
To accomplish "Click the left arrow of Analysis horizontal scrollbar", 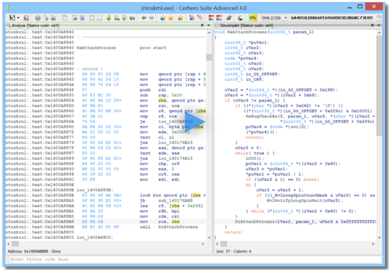I will (9, 244).
